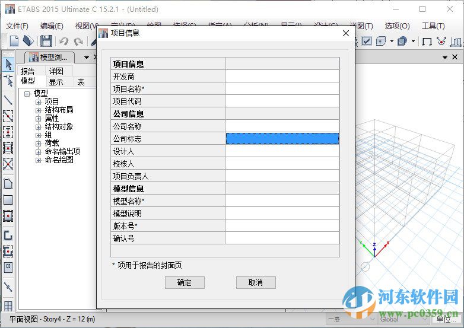Screen dimensions: 464x328
Task: Click the Undo arrow icon
Action: [63, 41]
